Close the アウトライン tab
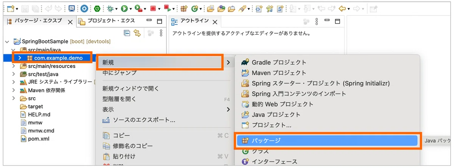 (x=215, y=22)
